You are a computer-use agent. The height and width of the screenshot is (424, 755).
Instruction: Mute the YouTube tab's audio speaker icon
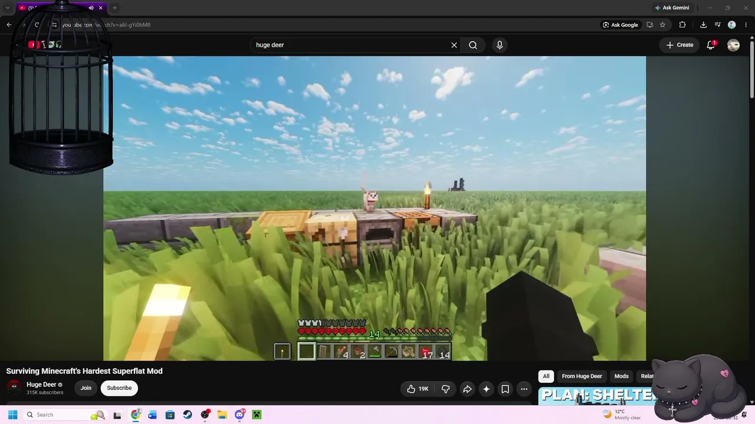(91, 8)
